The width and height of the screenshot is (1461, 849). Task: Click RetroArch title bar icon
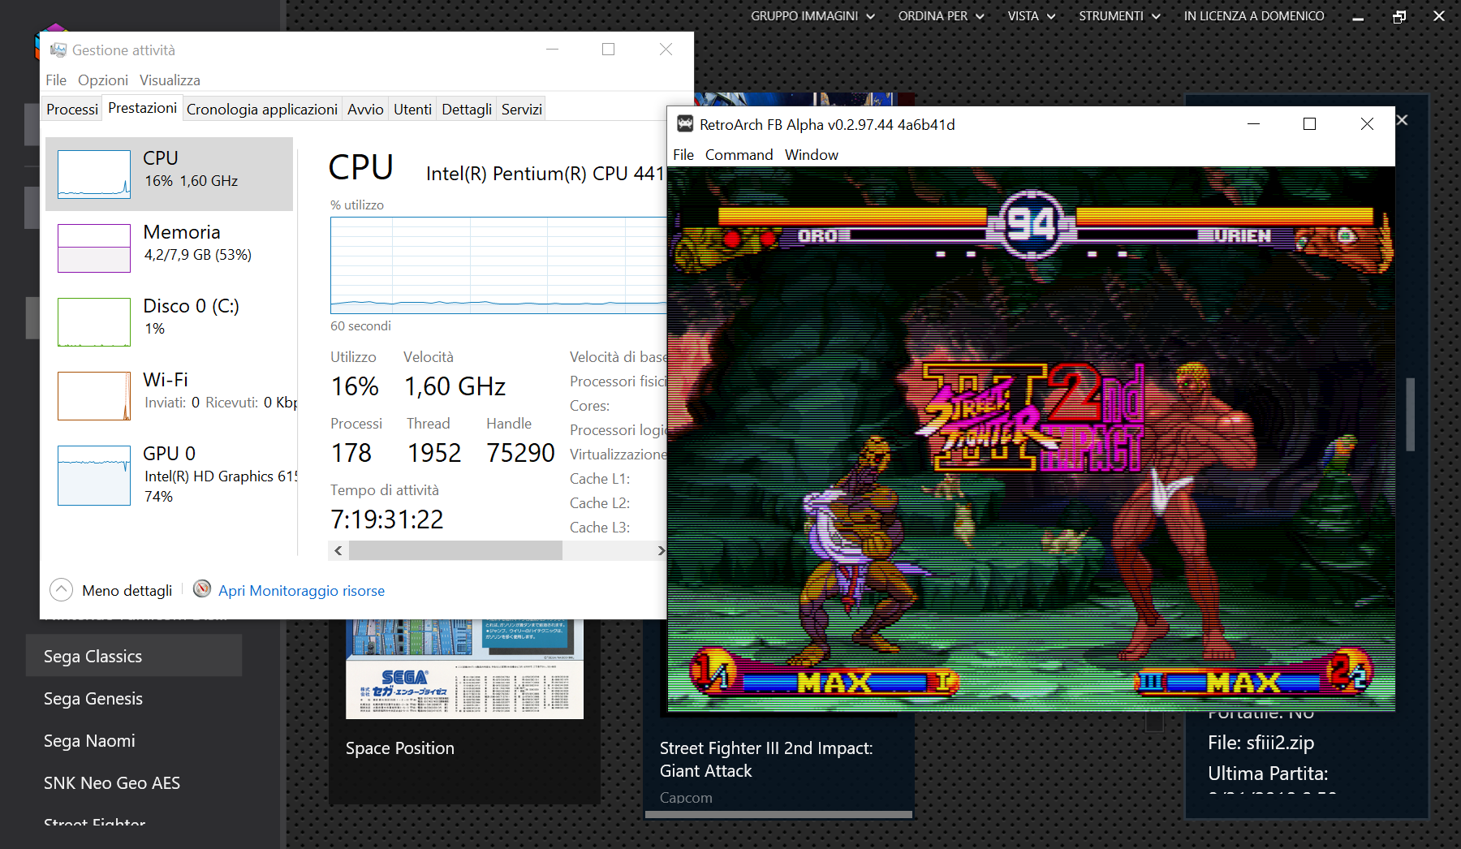coord(685,124)
